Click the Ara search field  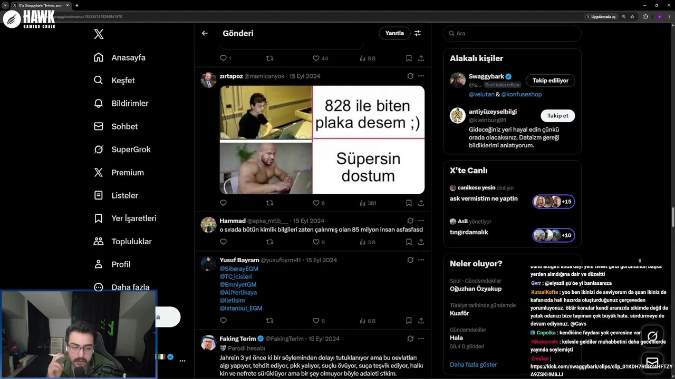tap(512, 33)
